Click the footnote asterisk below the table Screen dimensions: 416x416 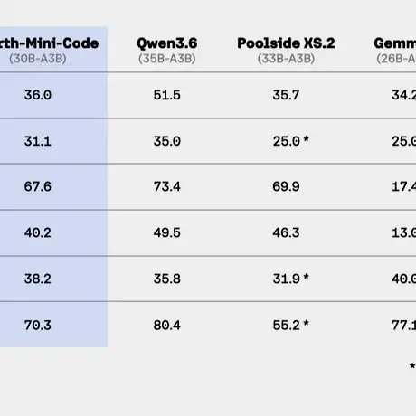[x=412, y=366]
